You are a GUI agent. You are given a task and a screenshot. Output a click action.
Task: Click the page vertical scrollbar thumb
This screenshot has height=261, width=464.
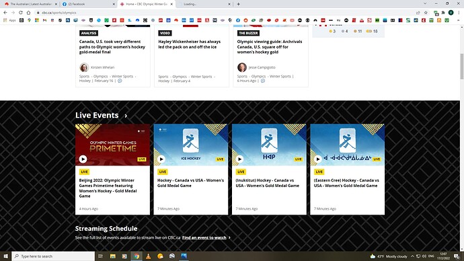461,67
